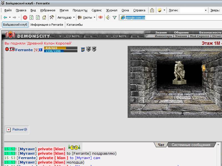Toggle the green funnel chat filter
Viewport: 222px width, 166px height.
tap(115, 17)
